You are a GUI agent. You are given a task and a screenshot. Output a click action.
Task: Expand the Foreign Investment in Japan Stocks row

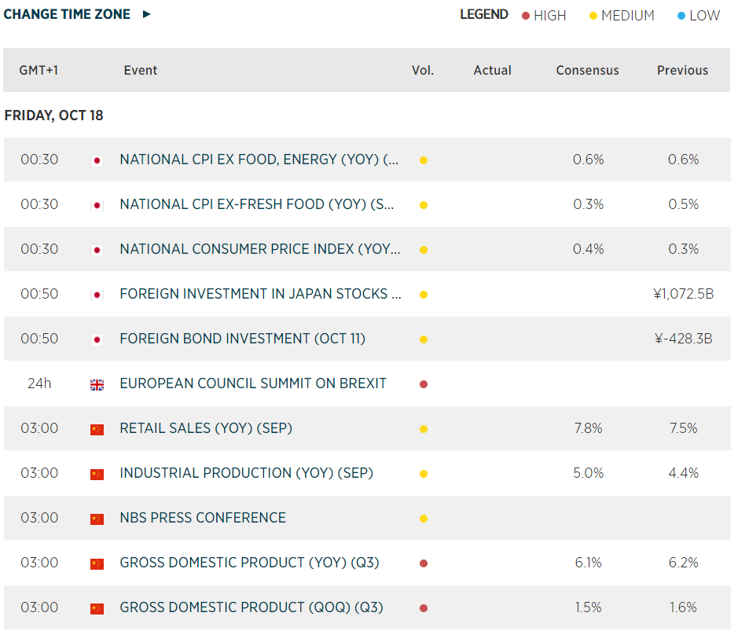[260, 294]
